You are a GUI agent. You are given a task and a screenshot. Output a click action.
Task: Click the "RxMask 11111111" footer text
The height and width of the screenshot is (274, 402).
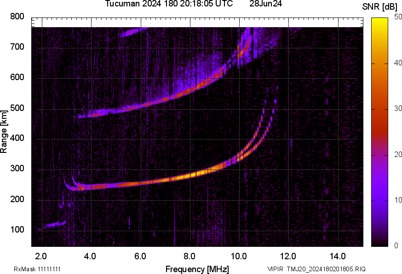37,269
